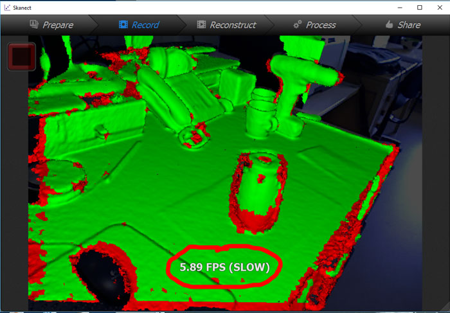Image resolution: width=450 pixels, height=313 pixels.
Task: Click the Skanect title text
Action: point(22,8)
